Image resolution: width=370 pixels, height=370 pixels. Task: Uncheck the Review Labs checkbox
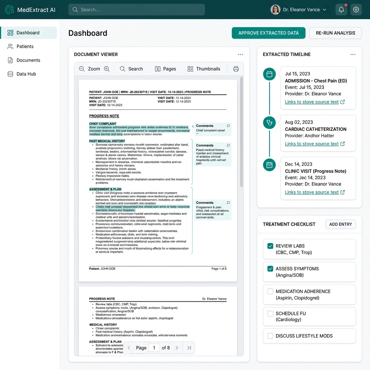pos(270,246)
